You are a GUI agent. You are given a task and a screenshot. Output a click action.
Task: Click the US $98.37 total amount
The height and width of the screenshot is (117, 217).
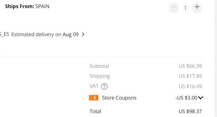pyautogui.click(x=190, y=111)
